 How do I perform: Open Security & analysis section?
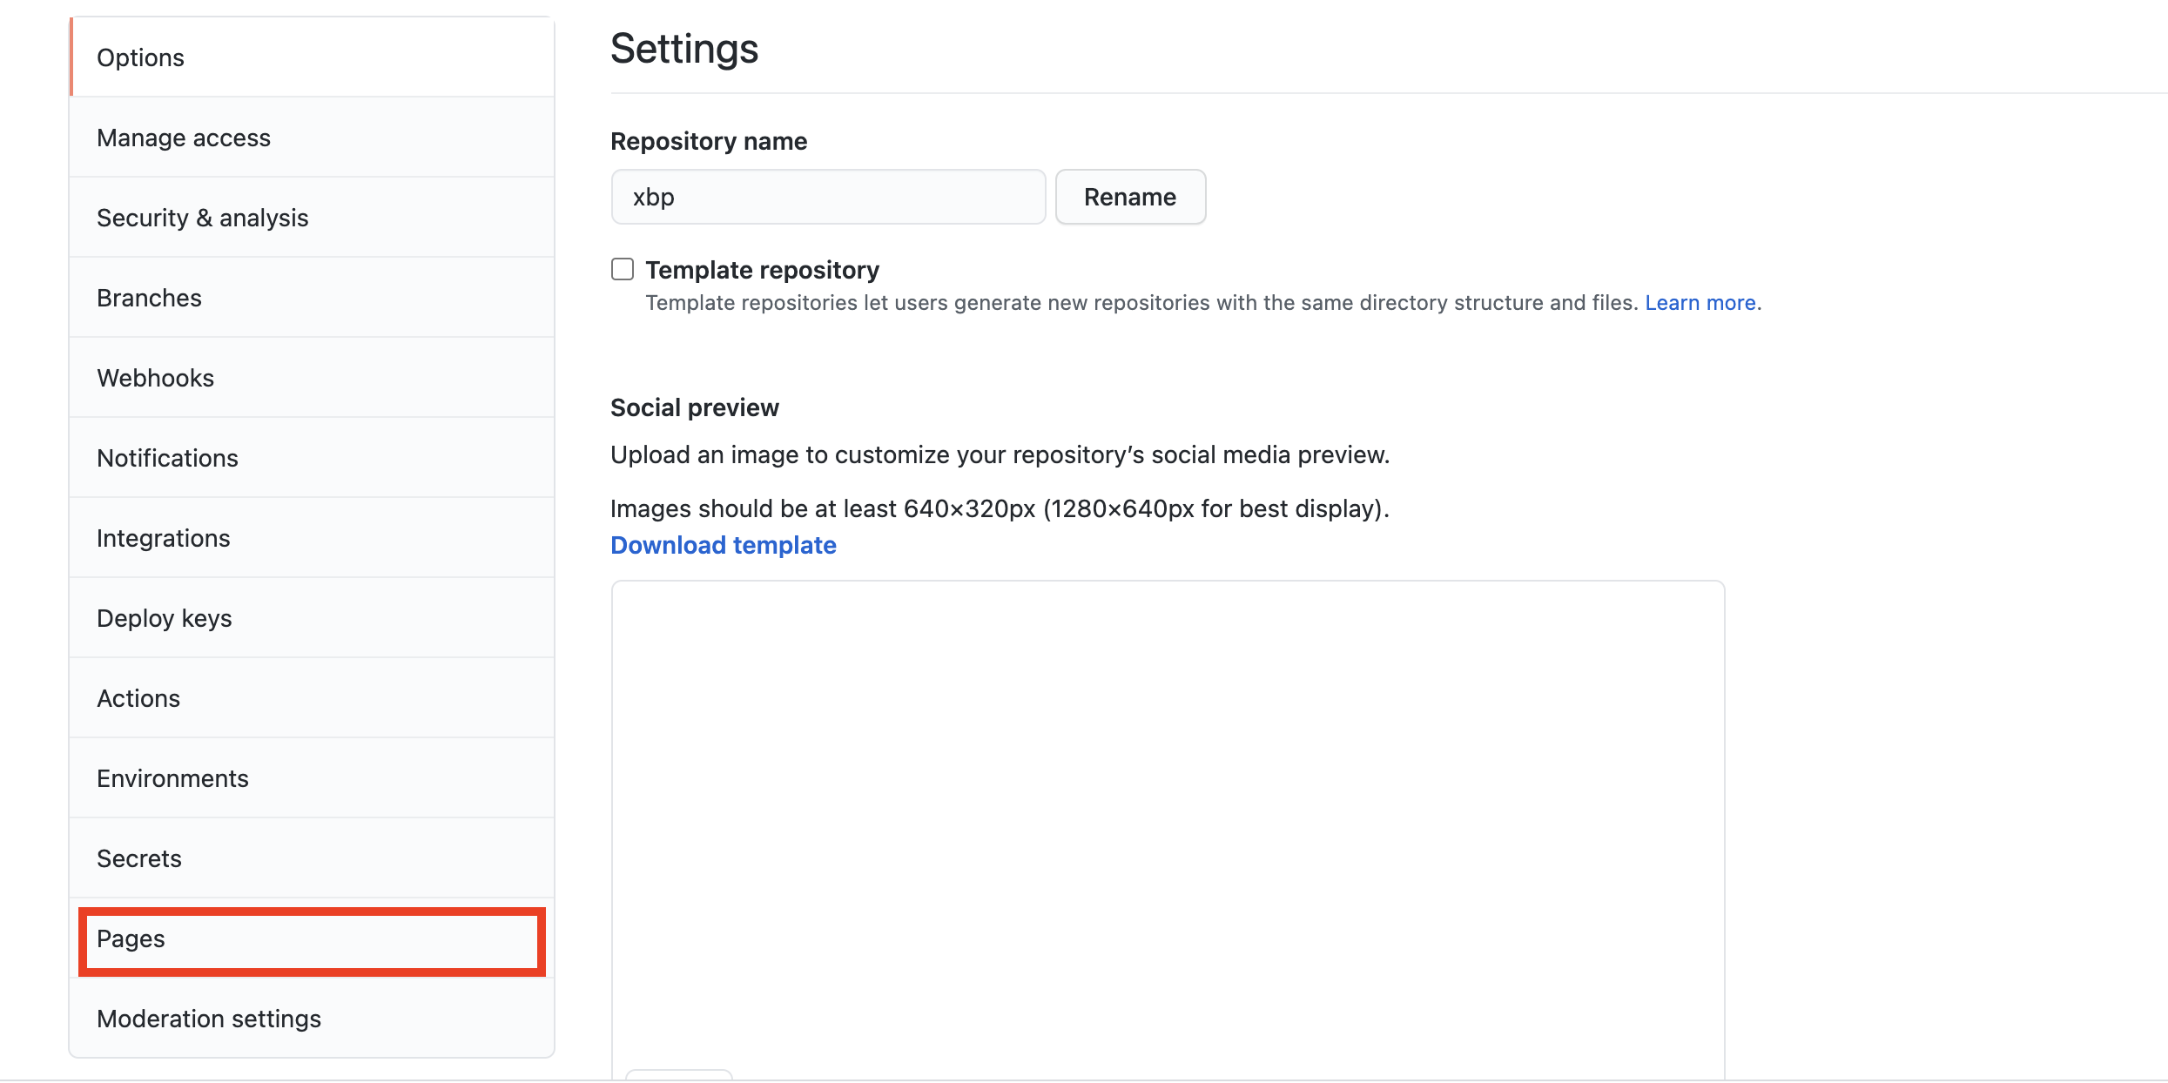click(x=202, y=218)
